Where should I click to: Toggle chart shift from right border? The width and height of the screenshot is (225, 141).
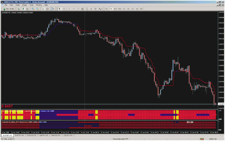pos(48,9)
